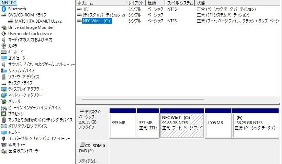Click the EFI system partition status text
Viewport: 282px width, 164px height.
(x=223, y=15)
